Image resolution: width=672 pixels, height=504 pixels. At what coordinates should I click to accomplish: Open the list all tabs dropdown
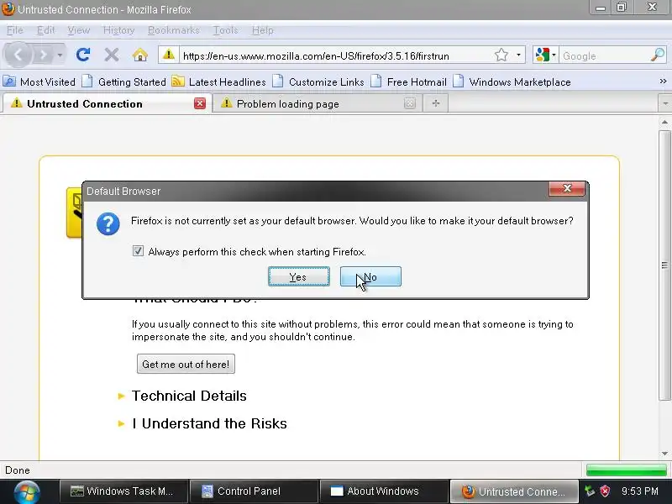(x=664, y=103)
